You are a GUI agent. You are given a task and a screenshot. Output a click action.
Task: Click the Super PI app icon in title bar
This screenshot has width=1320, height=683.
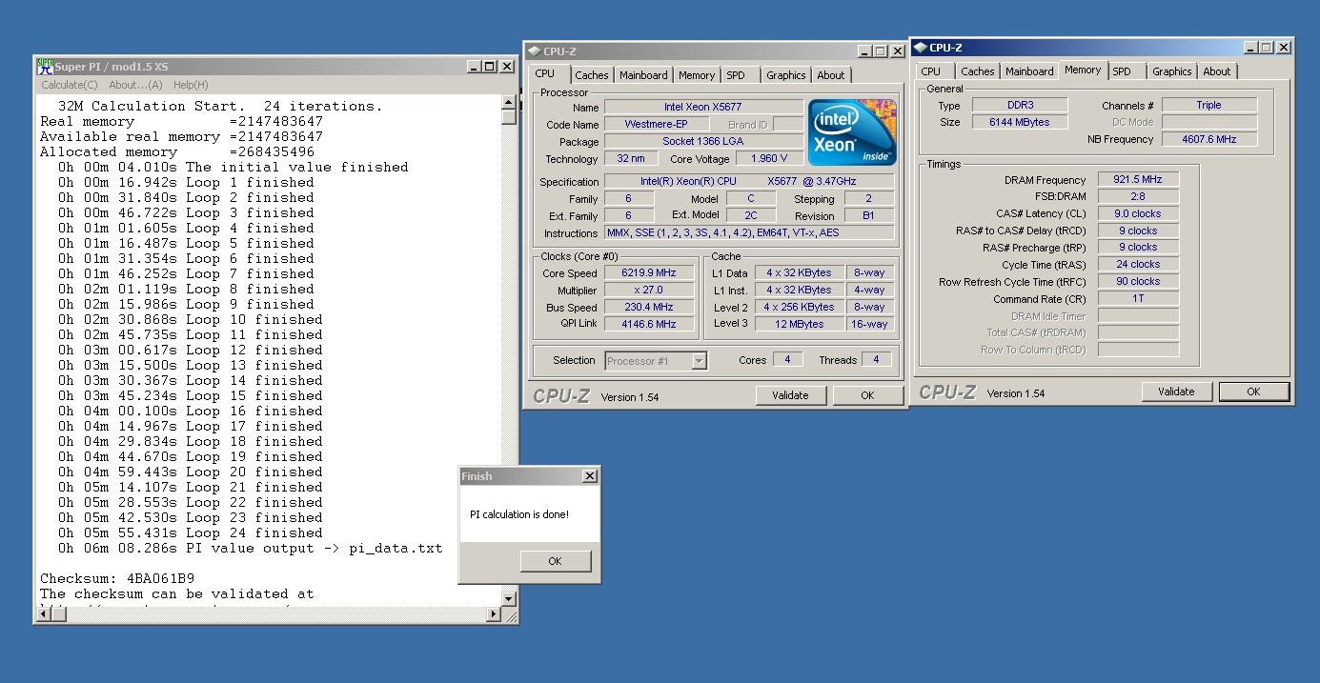click(x=45, y=67)
